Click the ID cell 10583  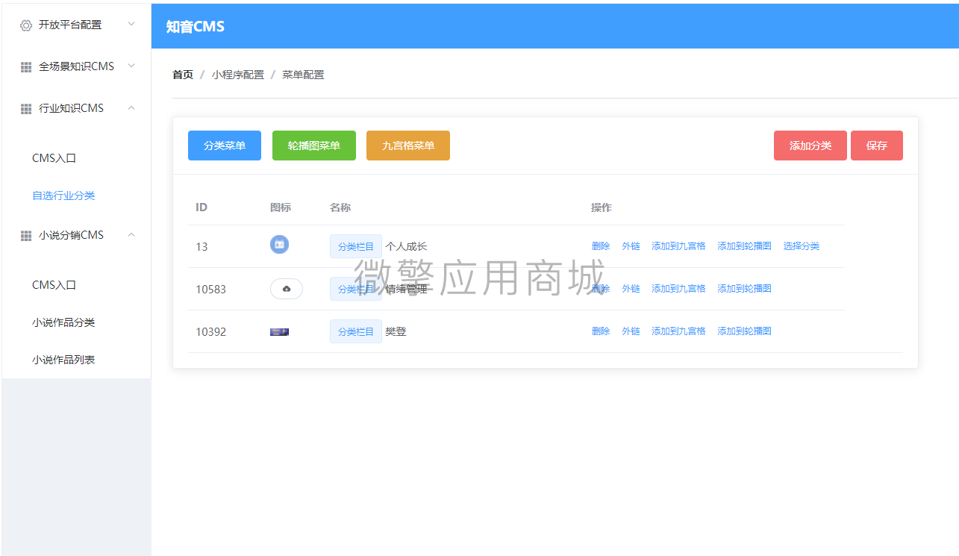[x=210, y=290]
